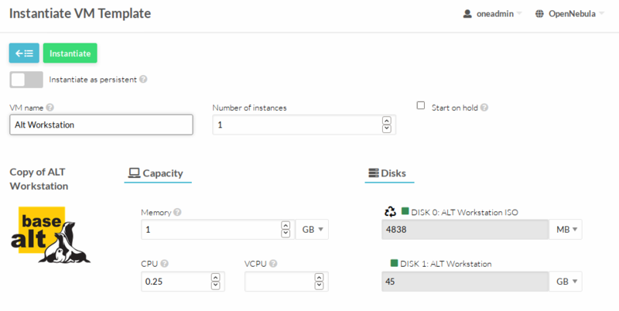Click DISK 0 size field showing 4838
The image size is (619, 311).
coord(465,229)
